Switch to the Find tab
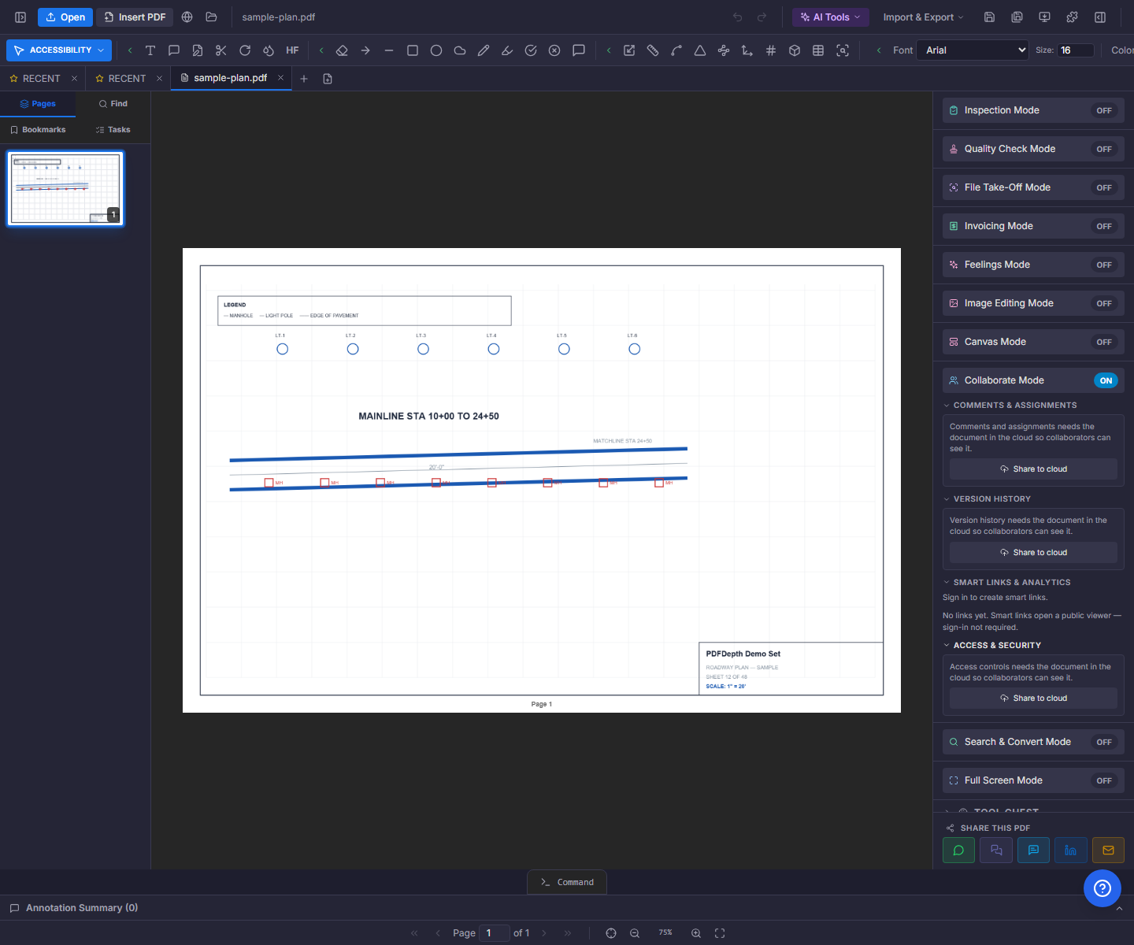The image size is (1134, 945). [x=113, y=104]
